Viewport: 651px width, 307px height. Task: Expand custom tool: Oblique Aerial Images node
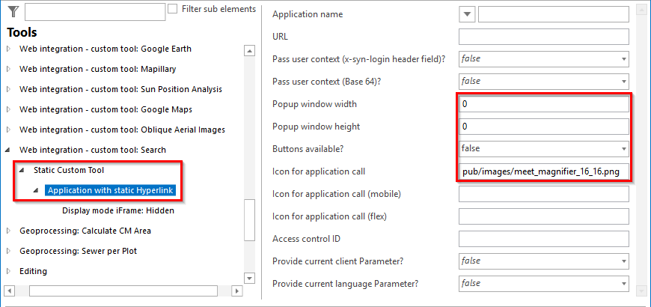(9, 130)
